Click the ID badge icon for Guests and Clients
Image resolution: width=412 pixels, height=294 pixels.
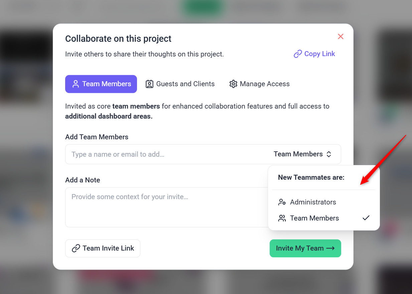(x=149, y=84)
